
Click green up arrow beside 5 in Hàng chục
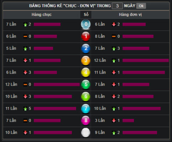coord(25,109)
